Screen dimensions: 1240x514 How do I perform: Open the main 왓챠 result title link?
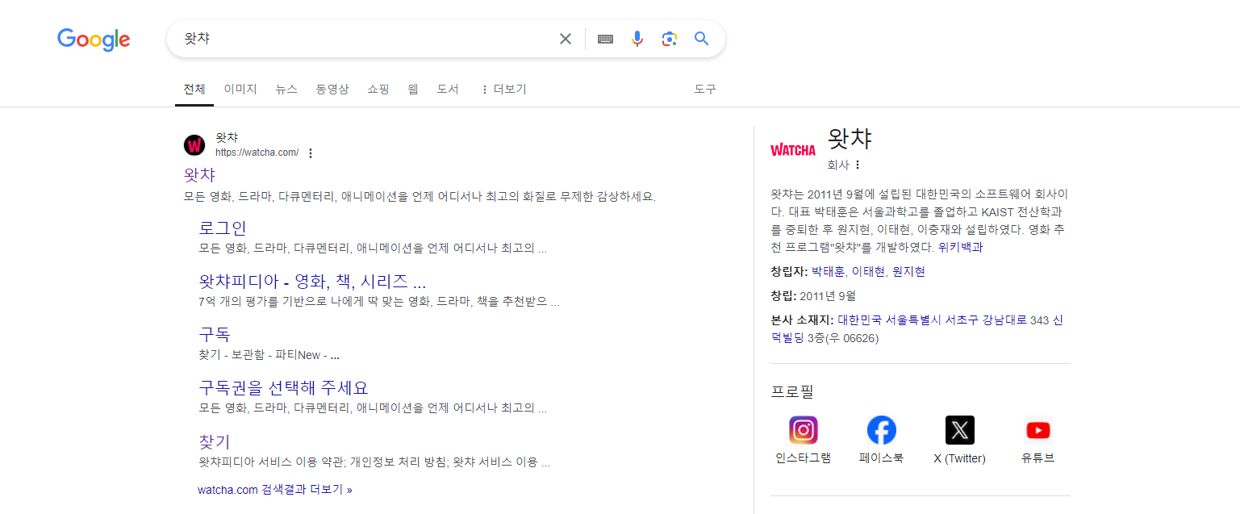[199, 174]
